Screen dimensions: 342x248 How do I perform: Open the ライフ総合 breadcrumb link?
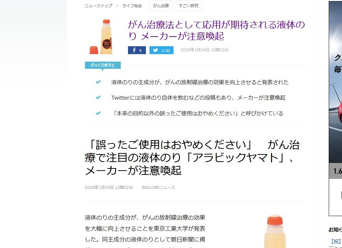[132, 6]
